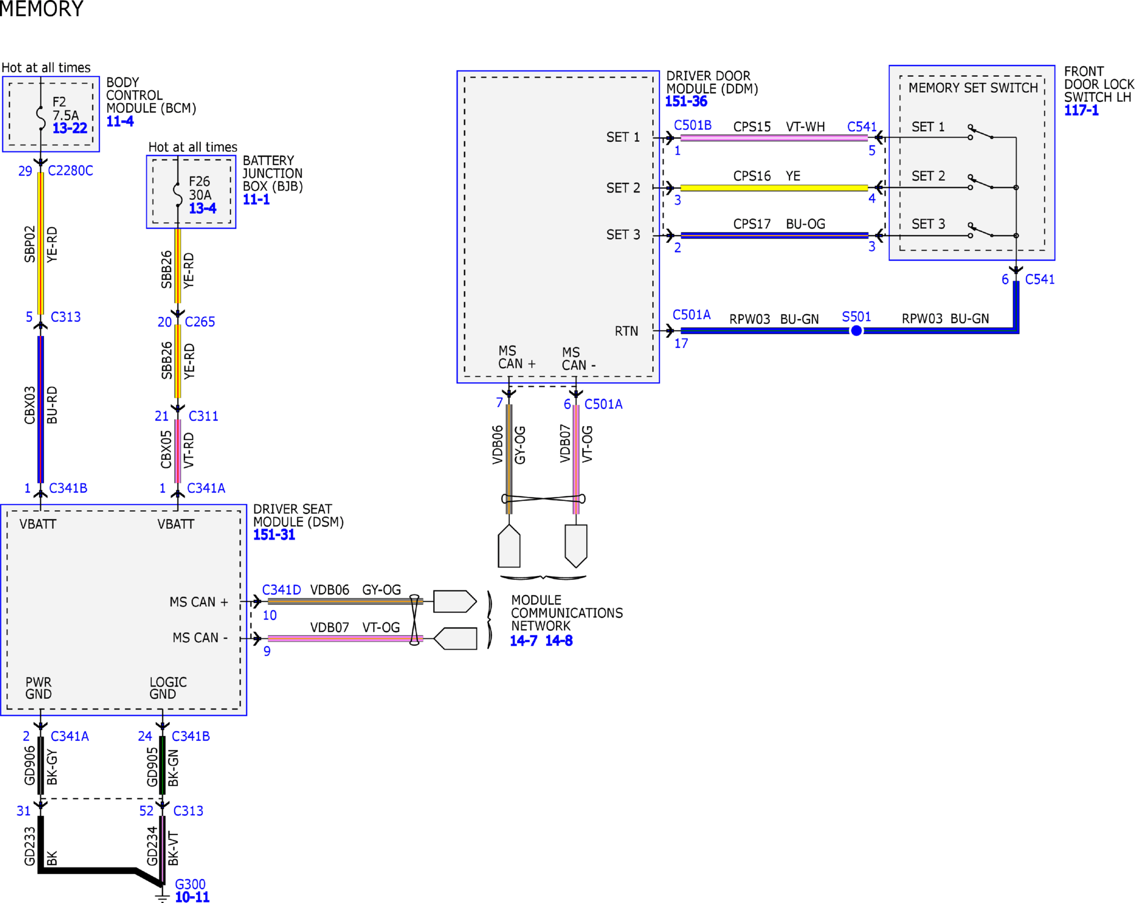Image resolution: width=1135 pixels, height=903 pixels.
Task: Select the S501 splice dot
Action: [856, 331]
